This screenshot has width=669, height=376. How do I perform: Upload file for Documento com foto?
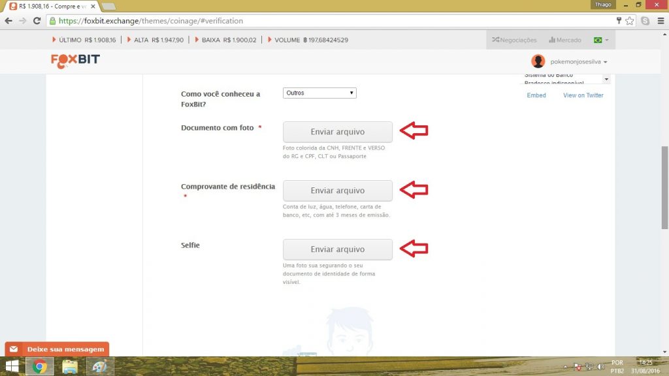337,132
